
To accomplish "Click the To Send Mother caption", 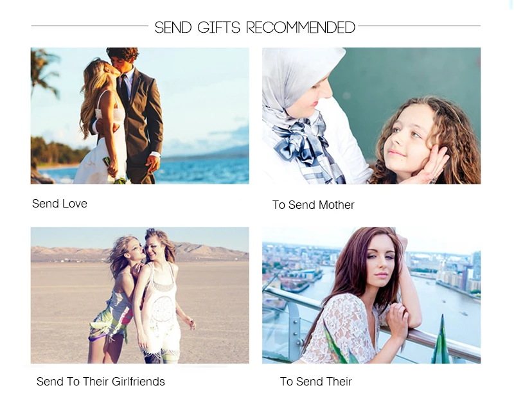I will pyautogui.click(x=314, y=205).
